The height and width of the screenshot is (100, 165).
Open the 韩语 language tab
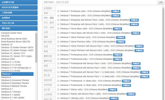pos(49,51)
